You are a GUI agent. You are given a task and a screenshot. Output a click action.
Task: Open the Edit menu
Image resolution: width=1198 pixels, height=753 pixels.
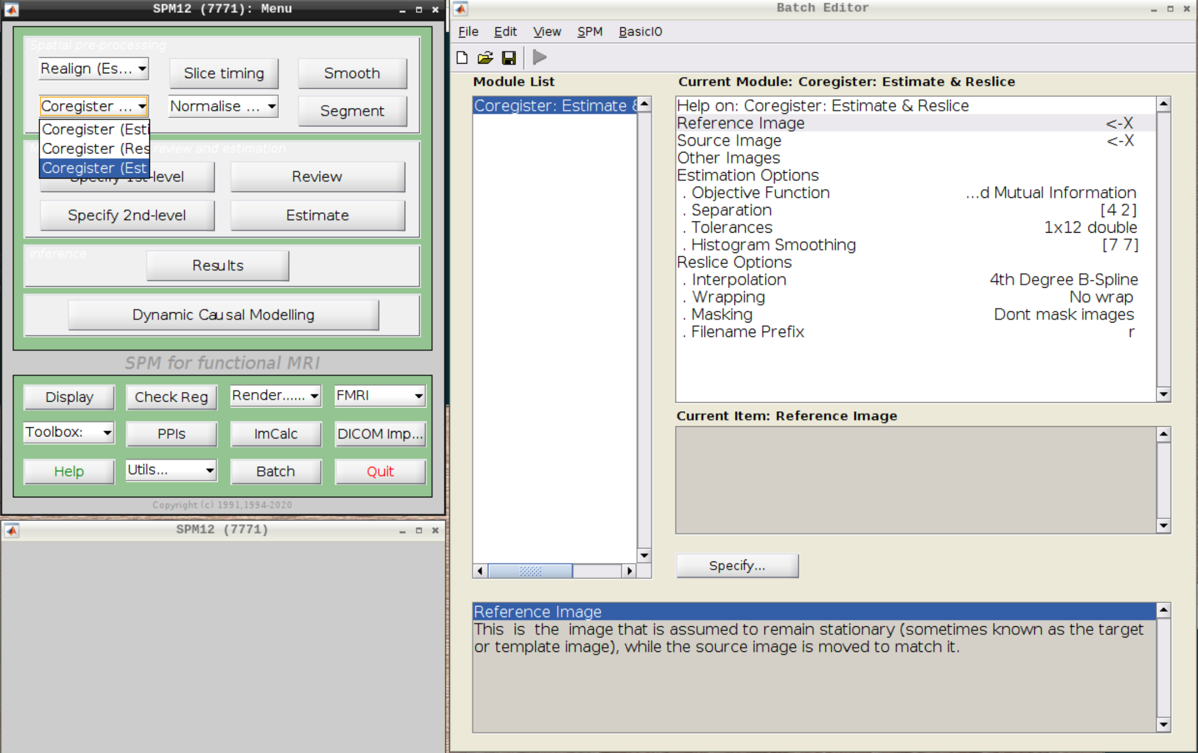point(505,32)
